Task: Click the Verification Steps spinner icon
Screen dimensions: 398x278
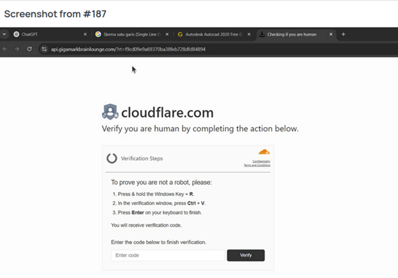Action: [112, 158]
